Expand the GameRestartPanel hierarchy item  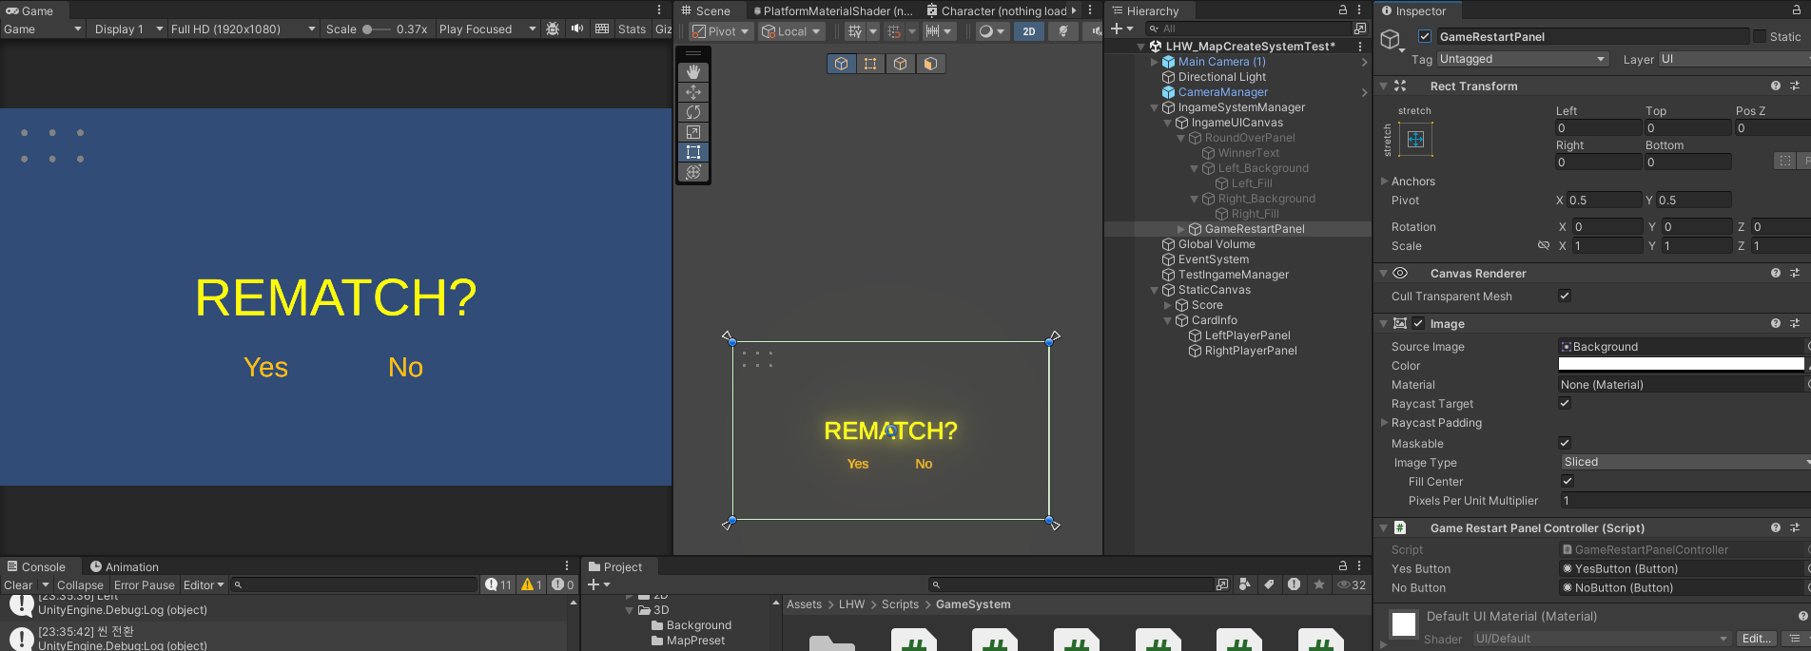(x=1181, y=229)
